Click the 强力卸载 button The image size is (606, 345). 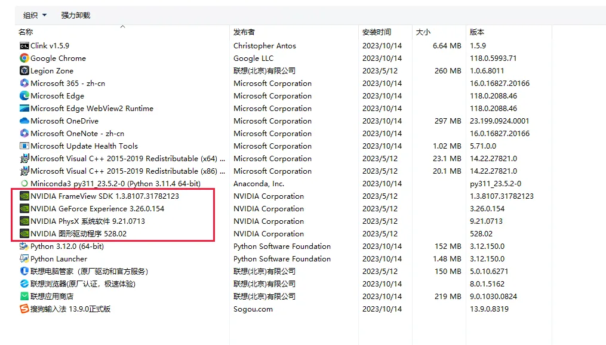(x=75, y=15)
